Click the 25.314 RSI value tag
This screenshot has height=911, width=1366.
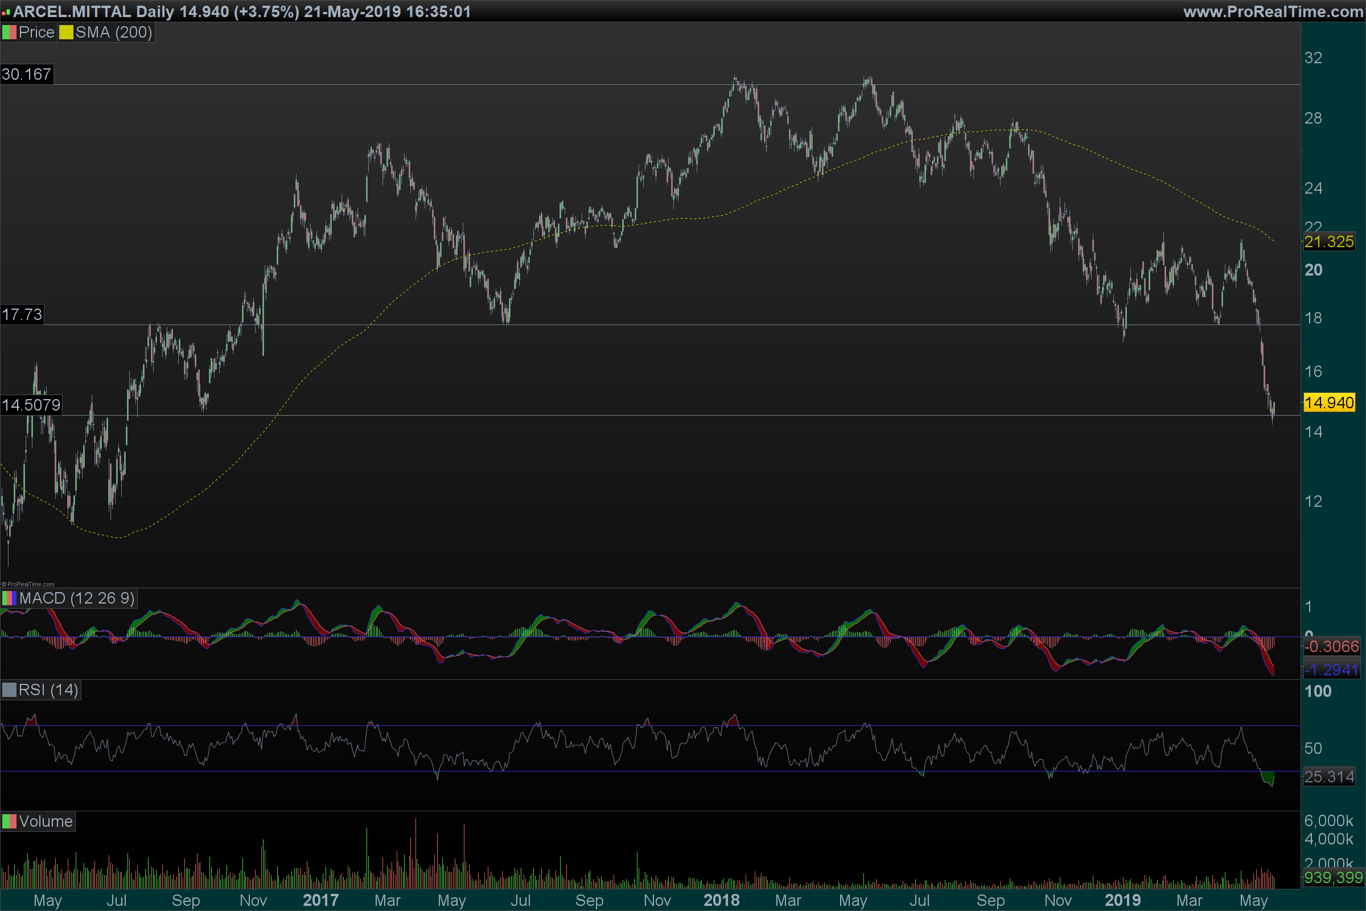[1329, 777]
